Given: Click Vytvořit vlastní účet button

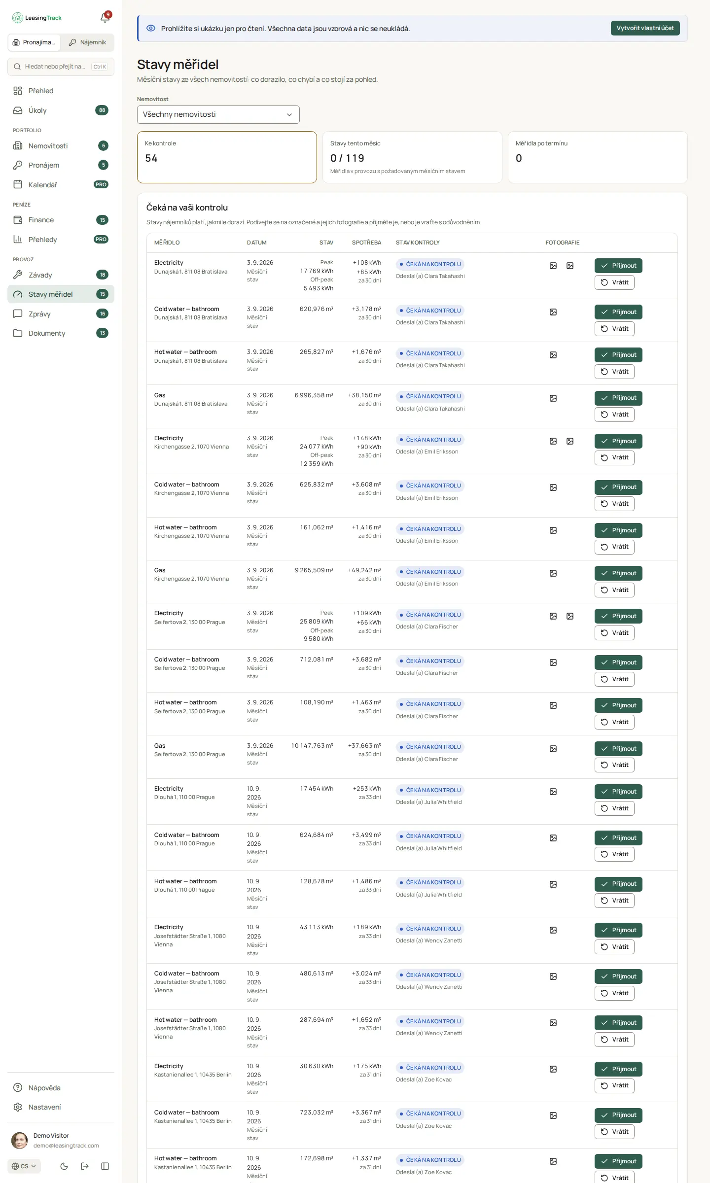Looking at the screenshot, I should click(x=645, y=28).
